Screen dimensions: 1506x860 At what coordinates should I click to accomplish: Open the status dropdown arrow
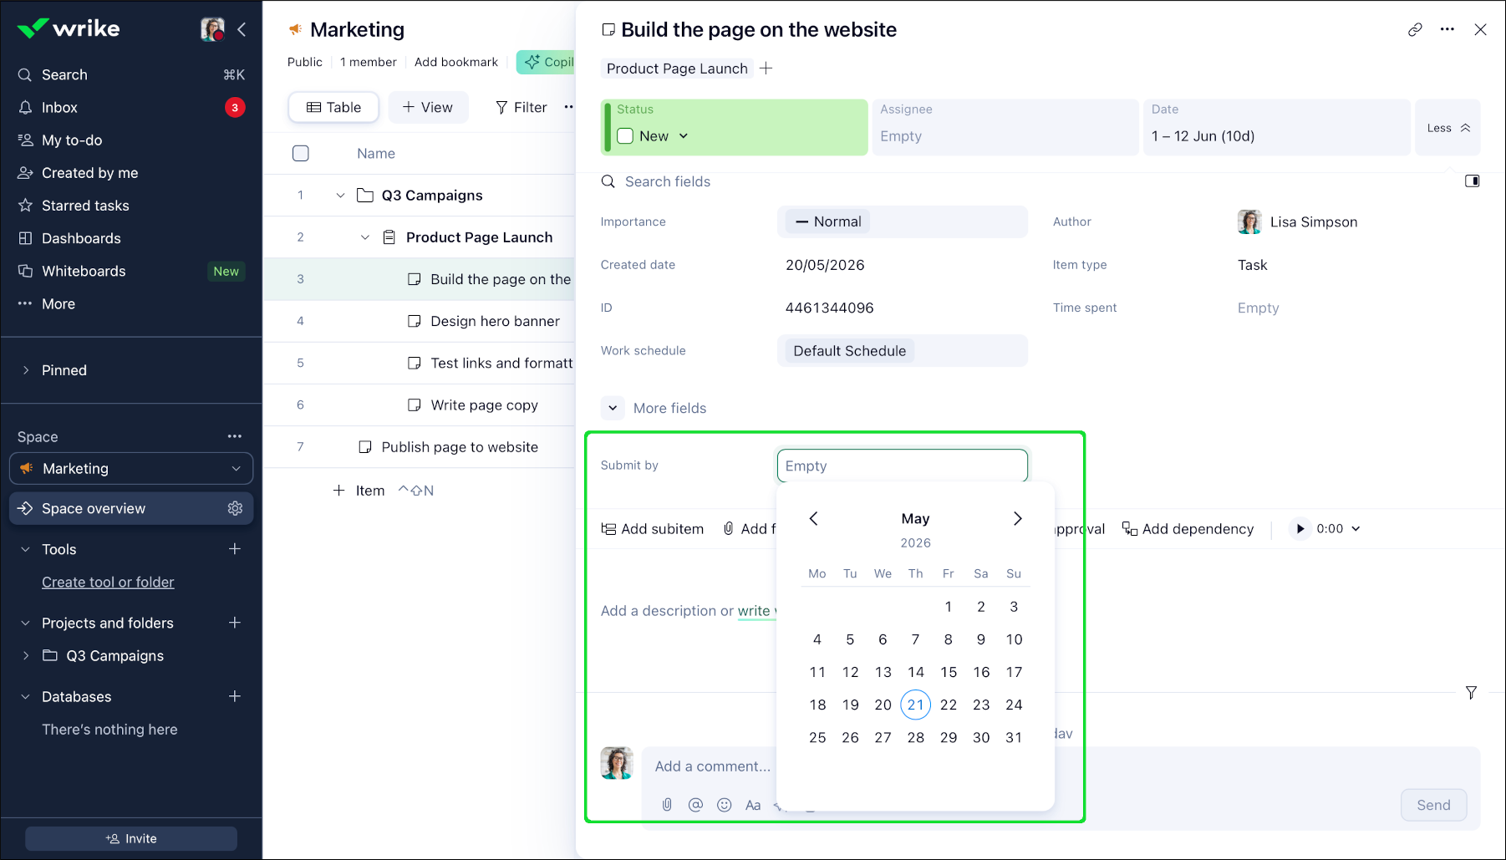point(684,136)
